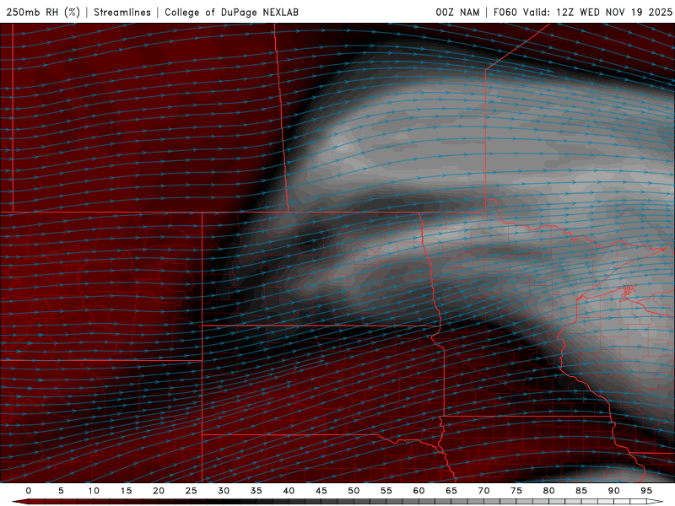Click the colorbar label "80"
675x506 pixels.
tap(549, 491)
